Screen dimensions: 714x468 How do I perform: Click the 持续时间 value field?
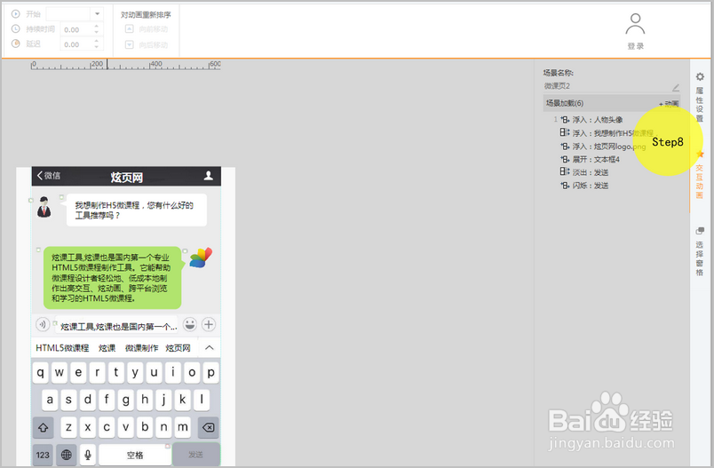pos(76,29)
